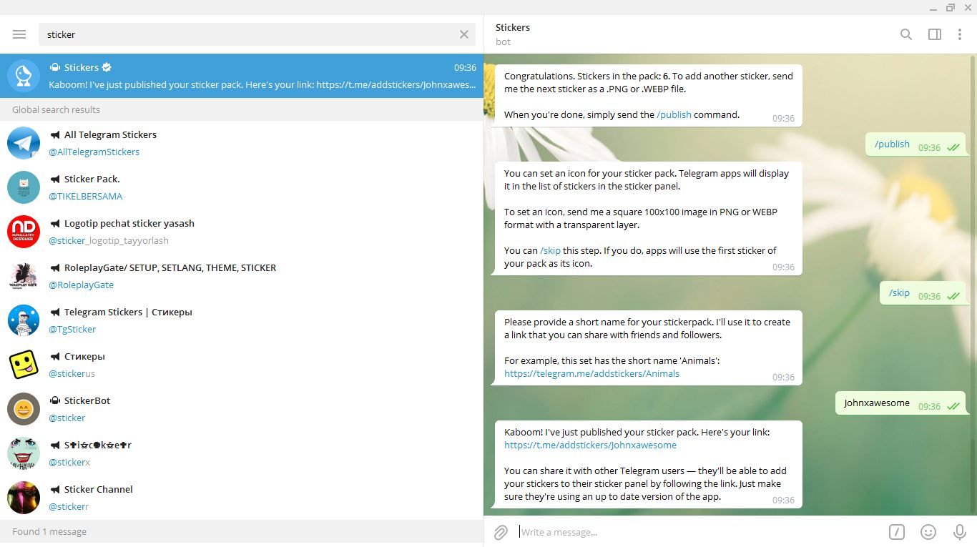Click the red ND logo avatar
977x547 pixels.
(24, 232)
